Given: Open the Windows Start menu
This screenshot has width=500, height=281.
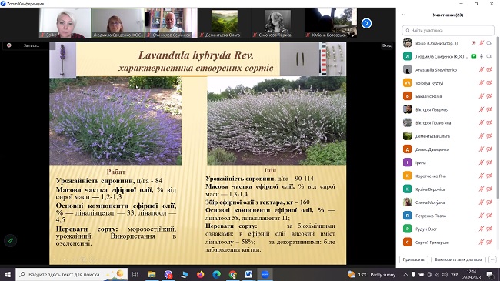Looking at the screenshot, I should click(8, 274).
